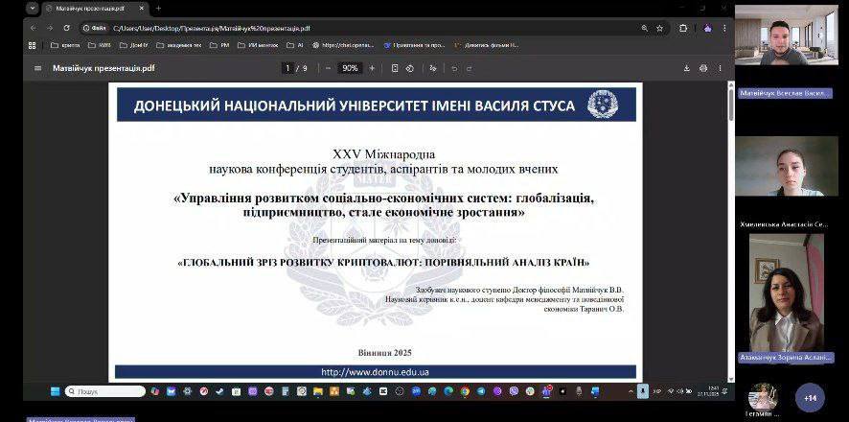Open a new browser tab

[158, 8]
